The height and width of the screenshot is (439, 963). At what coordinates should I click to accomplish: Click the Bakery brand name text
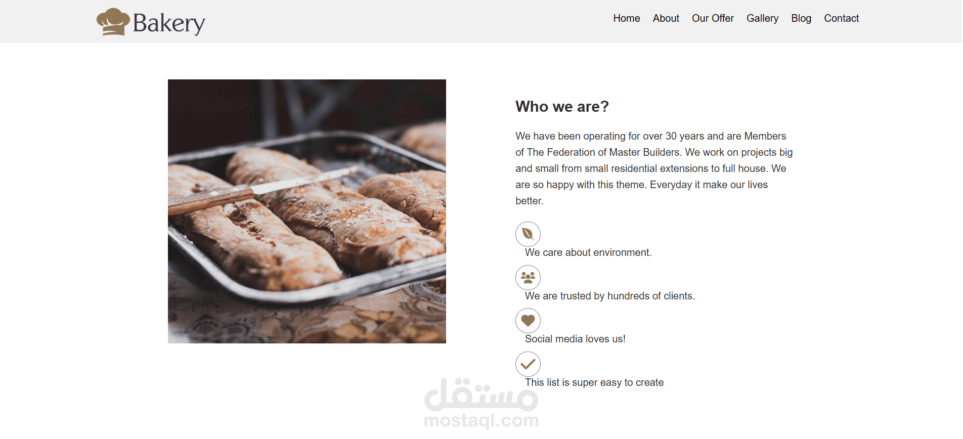(x=169, y=23)
